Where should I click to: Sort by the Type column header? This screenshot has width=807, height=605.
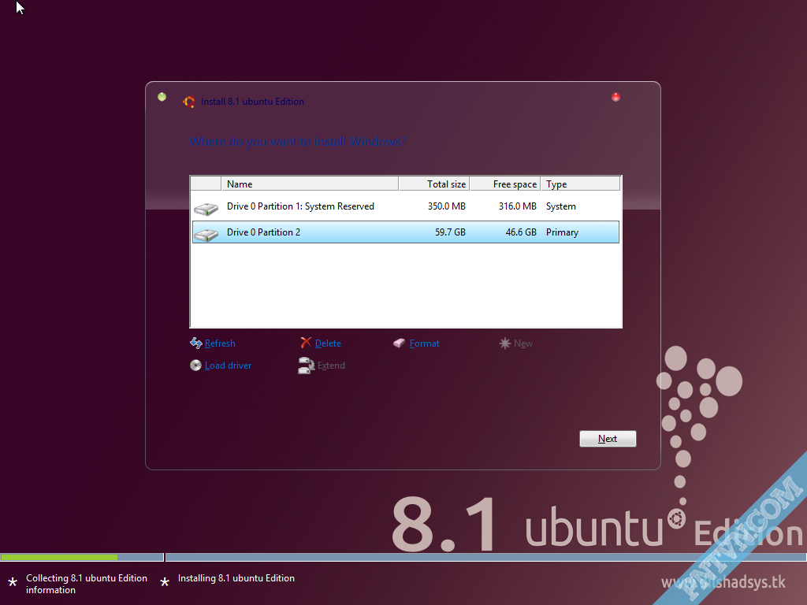[x=580, y=184]
